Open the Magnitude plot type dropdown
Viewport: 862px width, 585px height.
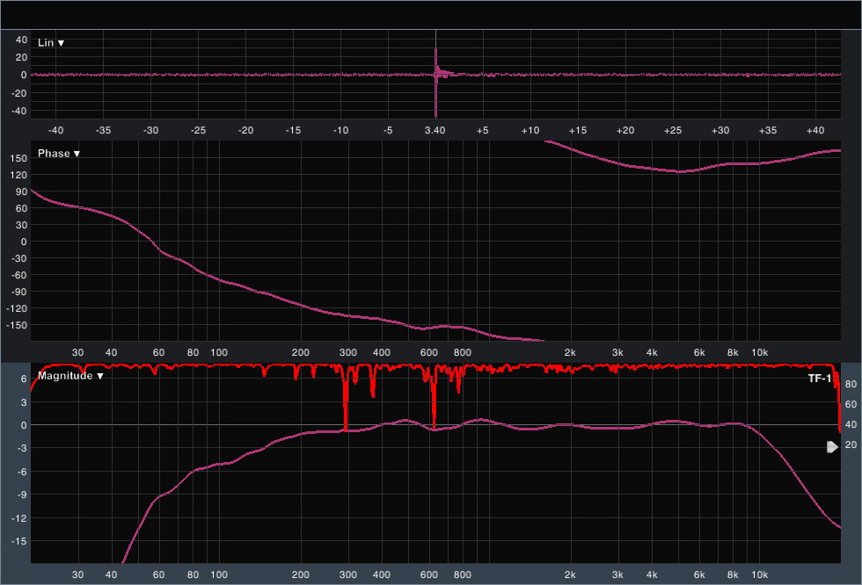[70, 376]
